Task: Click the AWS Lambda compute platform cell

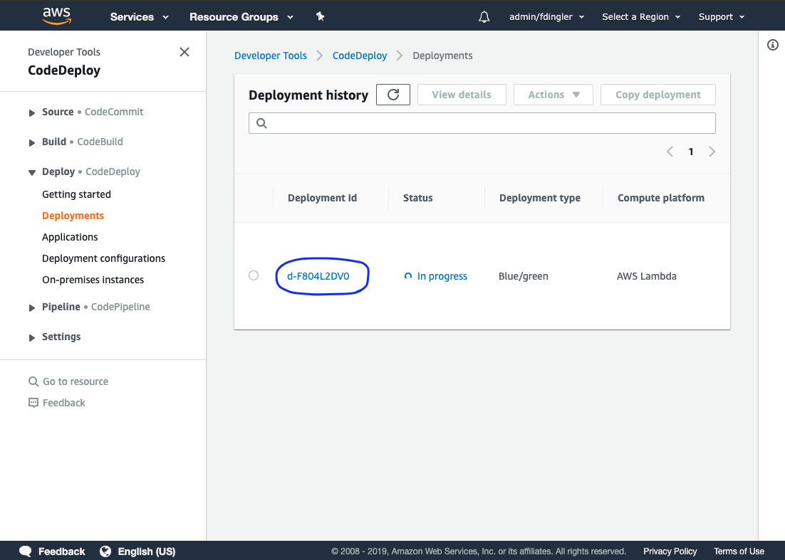Action: click(x=646, y=276)
